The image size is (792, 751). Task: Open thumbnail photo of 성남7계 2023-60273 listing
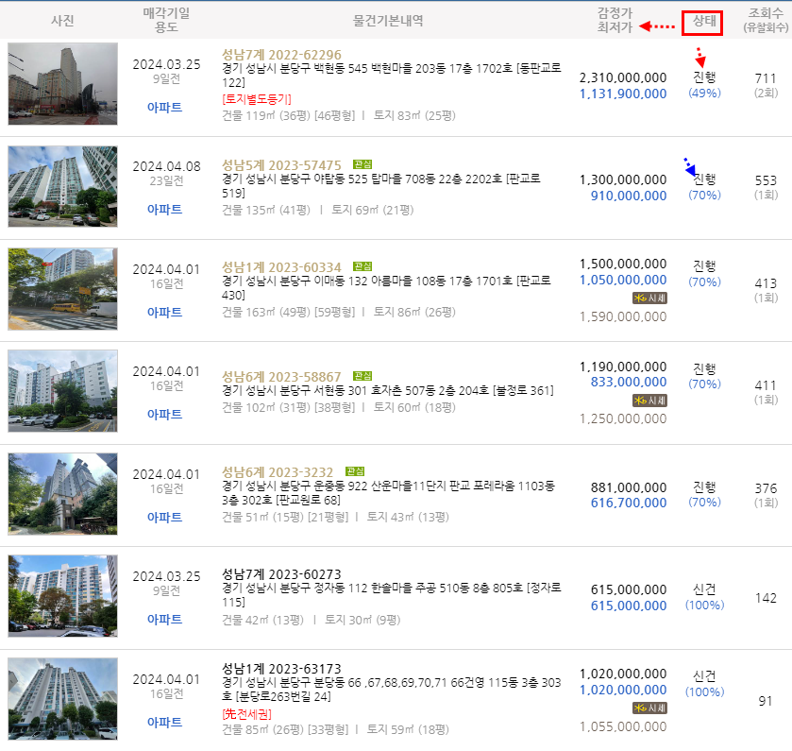coord(62,596)
